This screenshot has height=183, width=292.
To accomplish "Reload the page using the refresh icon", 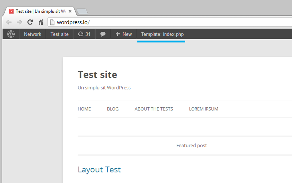I will [30, 22].
